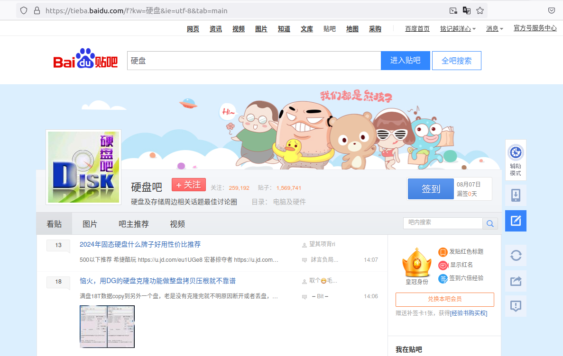Screen dimensions: 563x356
Task: Open 文库 in the top navigation
Action: coord(306,29)
